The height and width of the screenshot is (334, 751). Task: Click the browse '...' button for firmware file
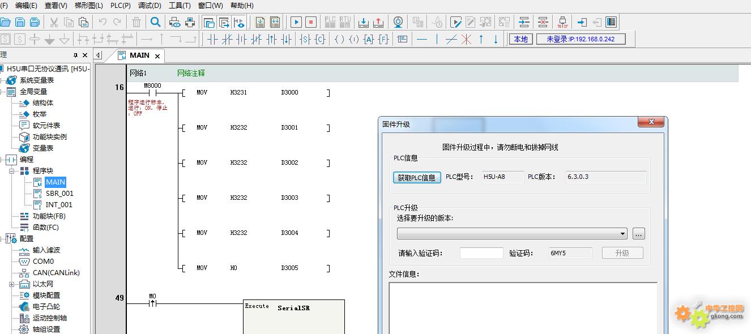coord(638,234)
